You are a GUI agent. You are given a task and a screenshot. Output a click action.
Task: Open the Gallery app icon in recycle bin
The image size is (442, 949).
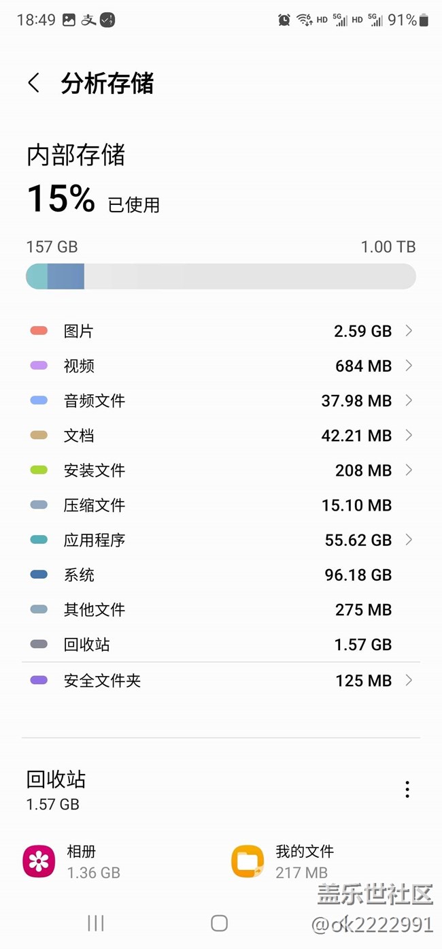tap(39, 861)
